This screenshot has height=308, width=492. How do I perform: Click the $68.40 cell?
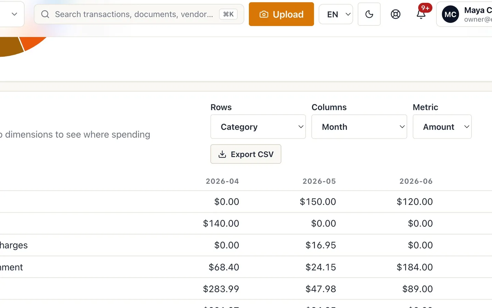tap(224, 267)
